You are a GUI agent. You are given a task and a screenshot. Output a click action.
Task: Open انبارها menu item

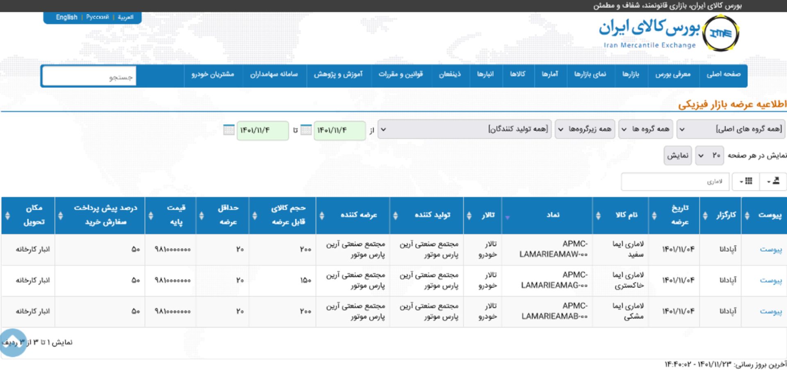point(485,74)
